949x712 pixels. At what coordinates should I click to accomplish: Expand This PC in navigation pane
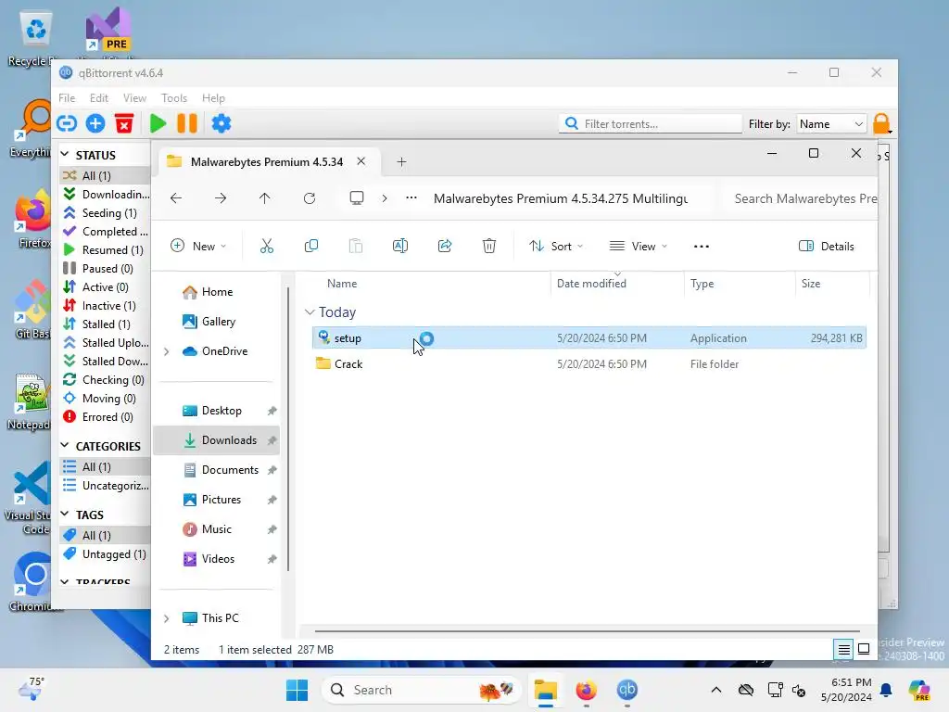[167, 618]
